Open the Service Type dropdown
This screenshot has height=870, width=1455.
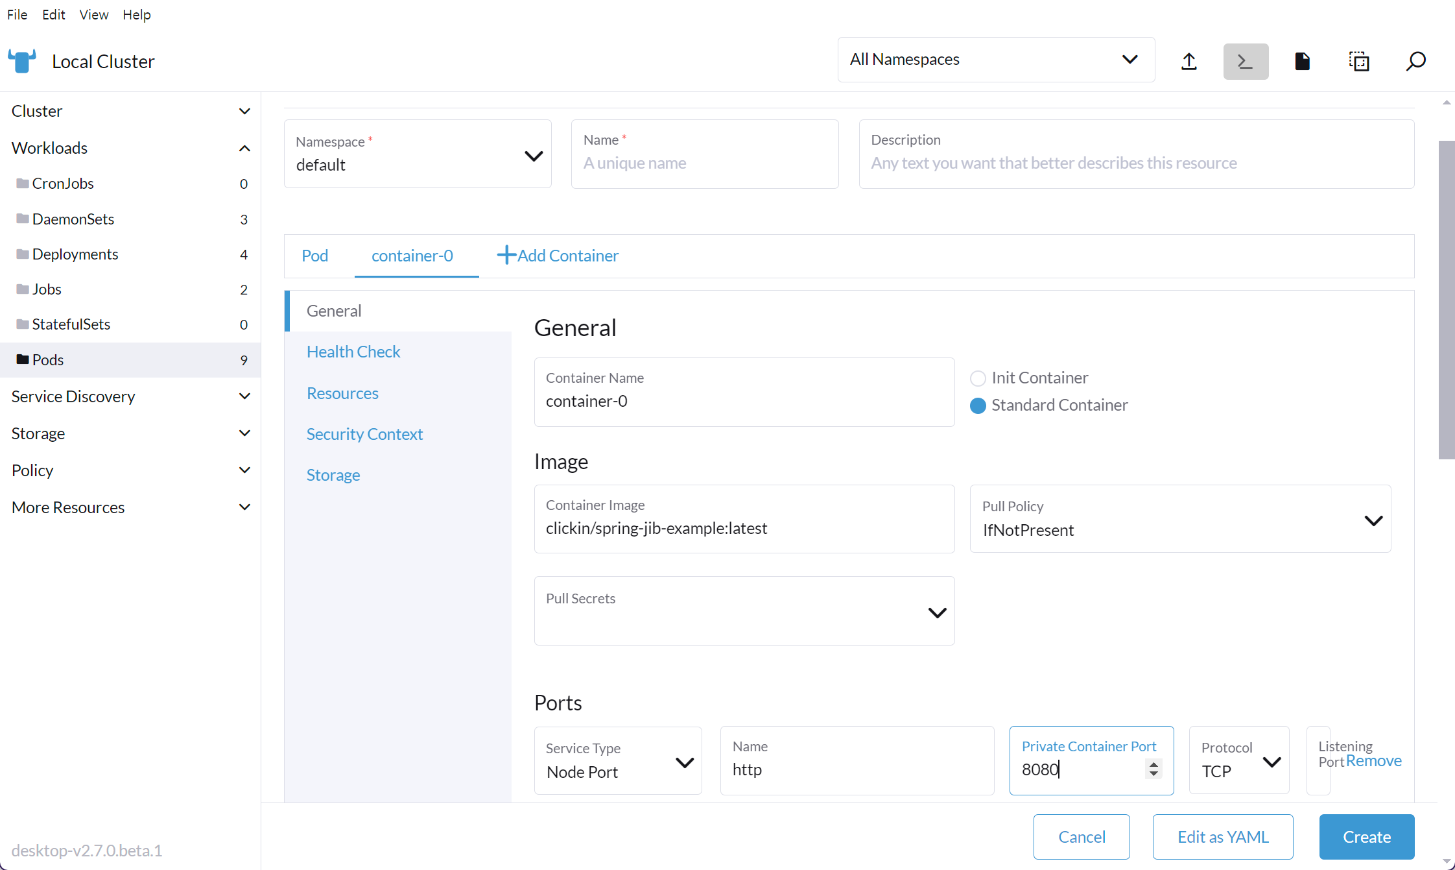[x=618, y=760]
